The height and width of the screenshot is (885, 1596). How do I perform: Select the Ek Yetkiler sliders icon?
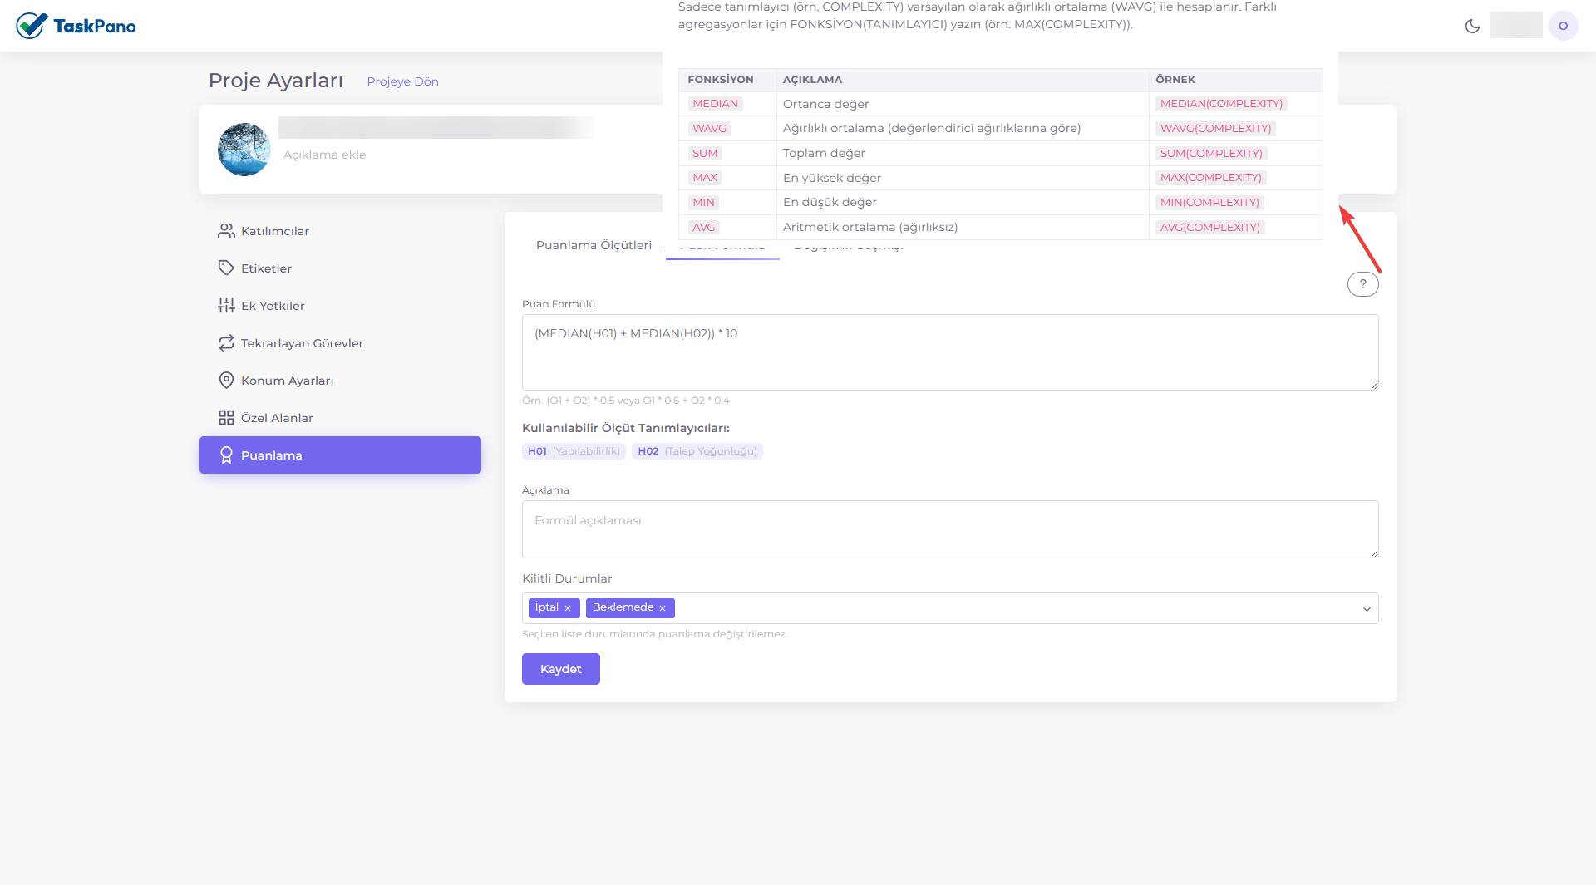click(x=225, y=306)
